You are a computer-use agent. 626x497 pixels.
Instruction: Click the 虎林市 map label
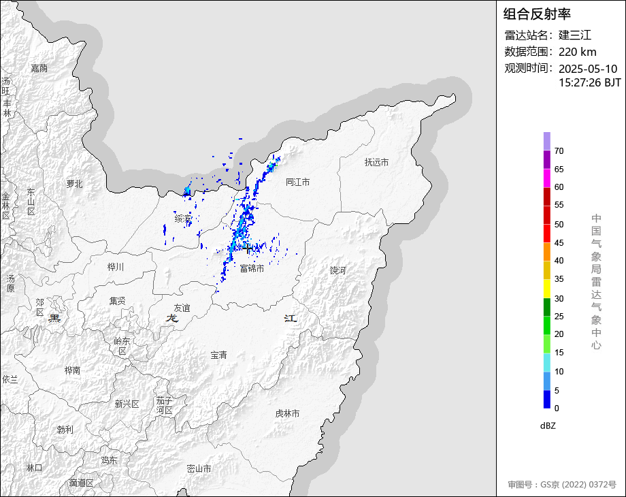coord(287,413)
